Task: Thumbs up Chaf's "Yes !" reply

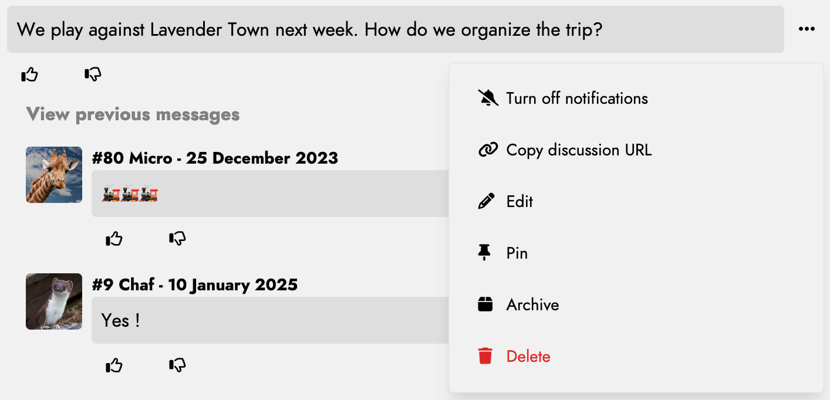Action: point(114,365)
